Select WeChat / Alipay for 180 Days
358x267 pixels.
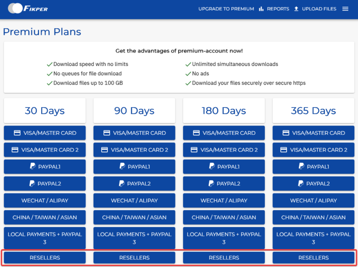click(x=224, y=201)
